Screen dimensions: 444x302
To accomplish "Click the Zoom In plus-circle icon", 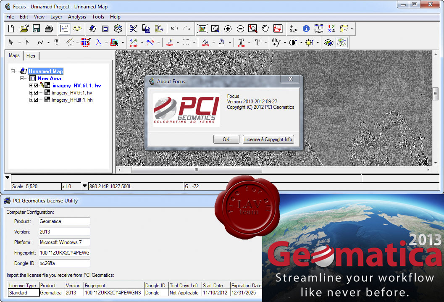I will pos(228,29).
